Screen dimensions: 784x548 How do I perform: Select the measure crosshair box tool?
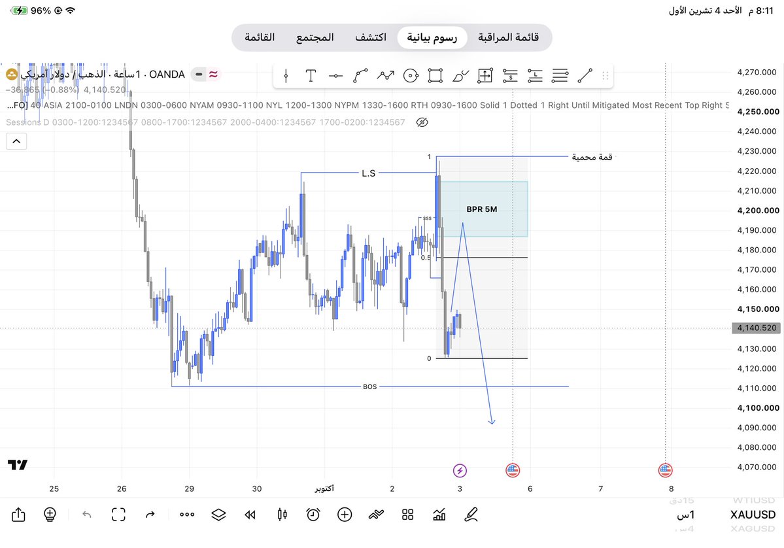coord(485,76)
